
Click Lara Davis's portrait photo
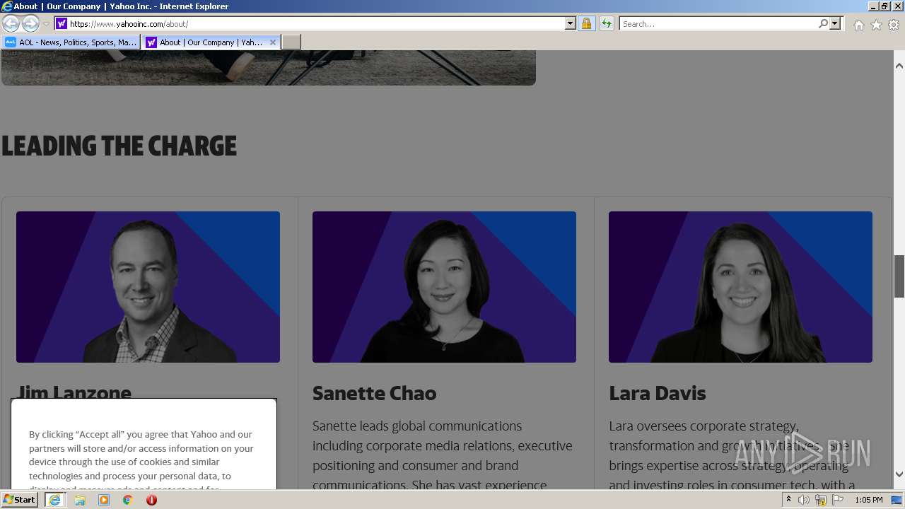(740, 287)
